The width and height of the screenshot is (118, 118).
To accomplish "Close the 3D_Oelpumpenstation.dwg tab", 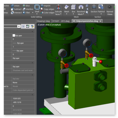I will [x=100, y=21].
